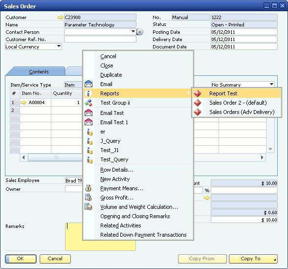This screenshot has width=288, height=269.
Task: Expand the Contact Person dropdown arrow
Action: point(133,32)
